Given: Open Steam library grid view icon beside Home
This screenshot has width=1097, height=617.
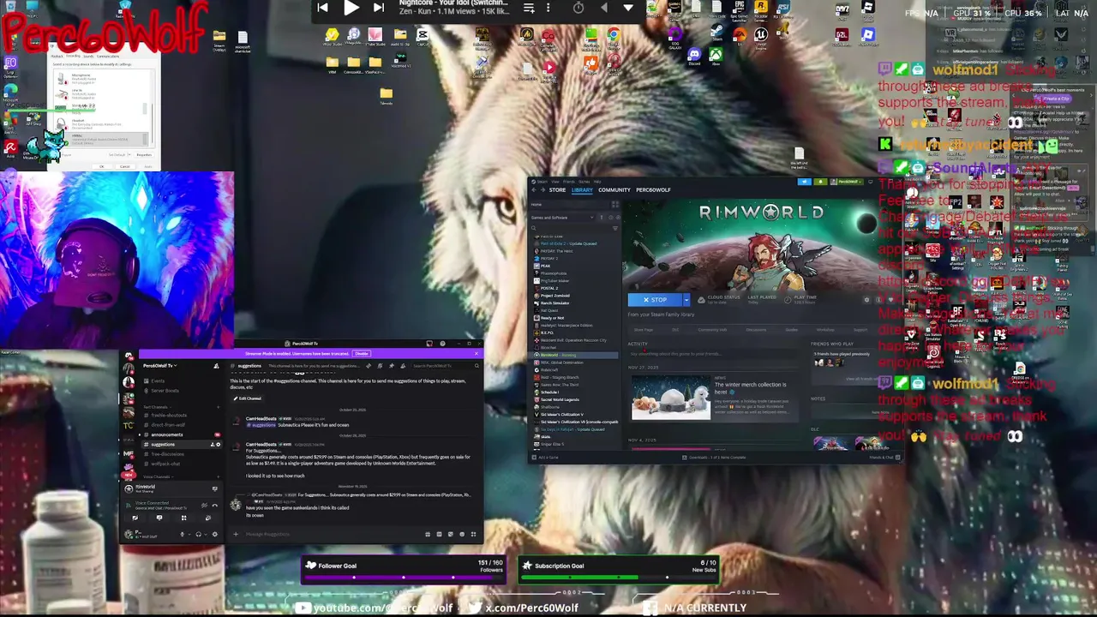Looking at the screenshot, I should point(615,204).
